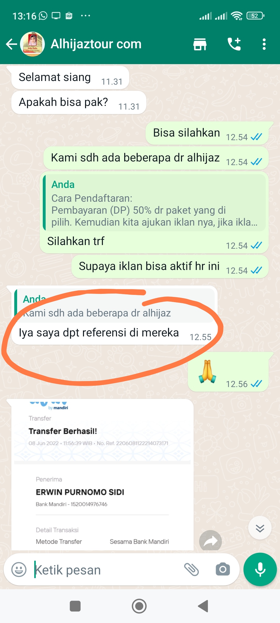Open the emoji picker in message bar
Image resolution: width=280 pixels, height=623 pixels.
[x=19, y=570]
